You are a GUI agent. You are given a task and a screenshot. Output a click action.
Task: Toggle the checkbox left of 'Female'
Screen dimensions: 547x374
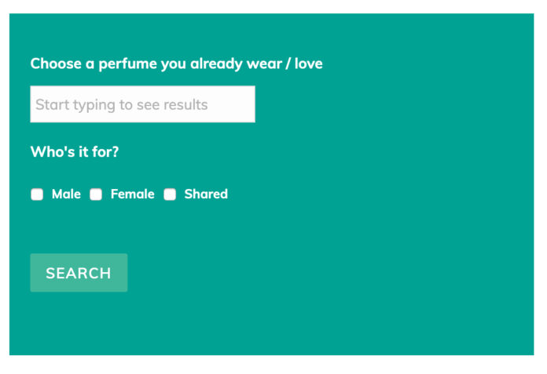(x=96, y=194)
